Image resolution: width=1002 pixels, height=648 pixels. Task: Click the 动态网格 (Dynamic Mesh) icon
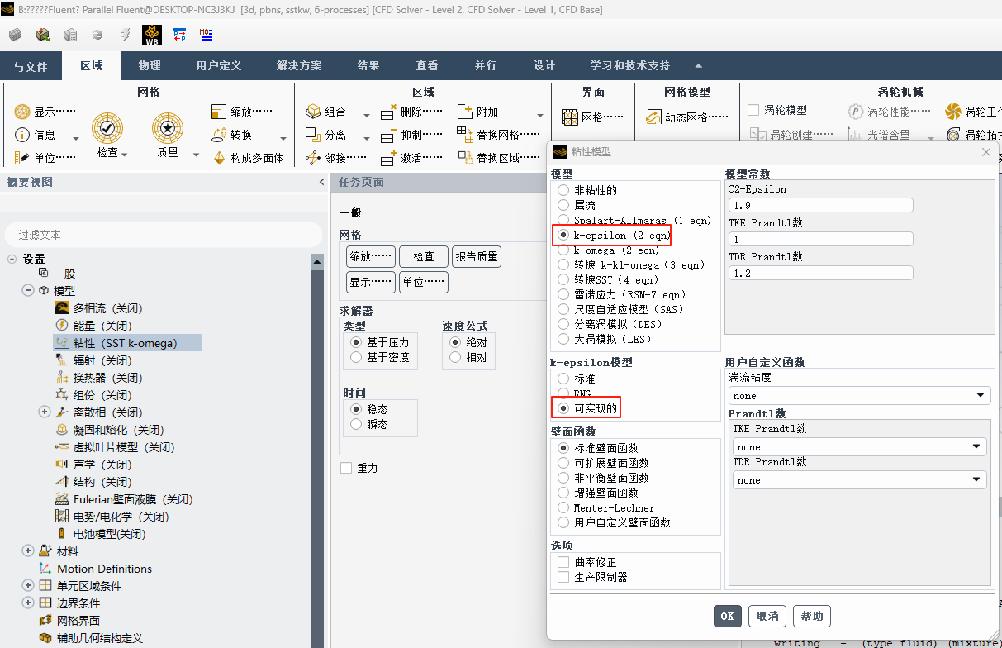coord(654,117)
